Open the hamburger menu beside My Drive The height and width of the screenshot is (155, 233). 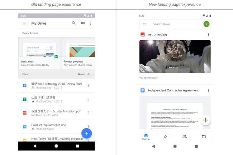[x=24, y=23]
